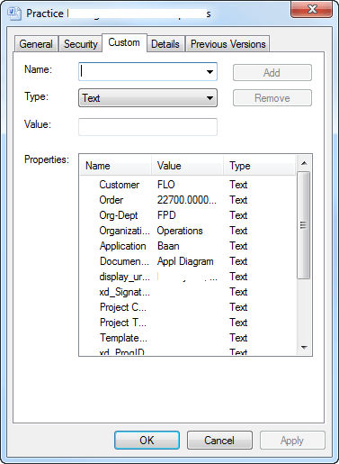The height and width of the screenshot is (464, 339).
Task: Click the properties list scroll down arrow
Action: (304, 348)
